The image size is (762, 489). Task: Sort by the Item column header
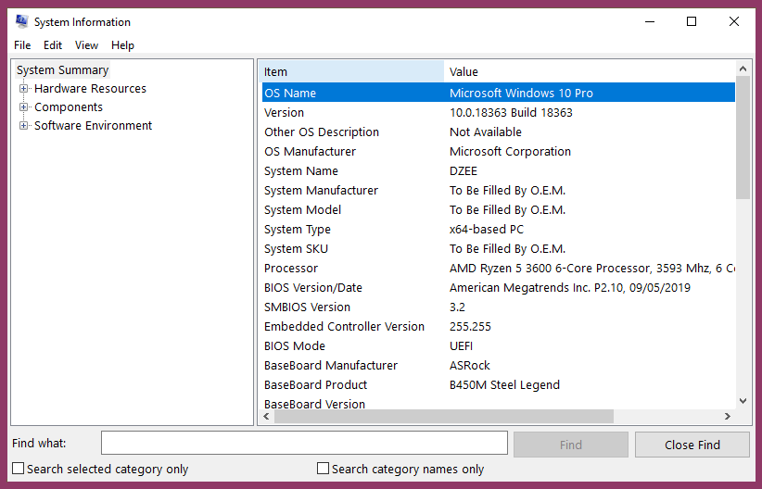[352, 71]
